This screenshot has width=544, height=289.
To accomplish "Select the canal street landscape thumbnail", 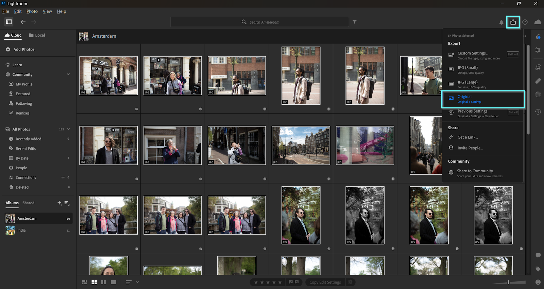I will (x=301, y=146).
